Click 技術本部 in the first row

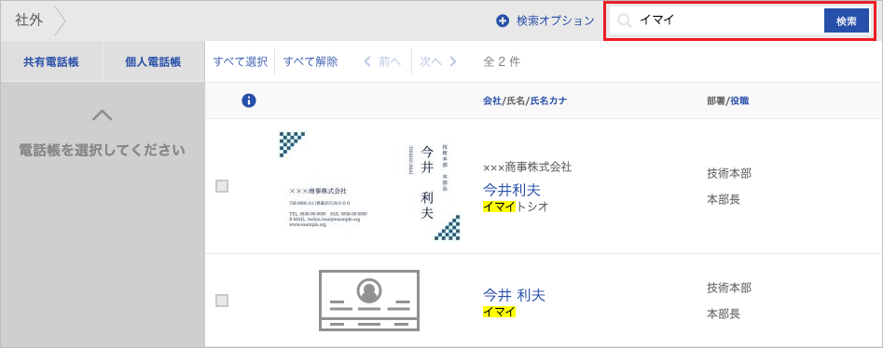(729, 174)
